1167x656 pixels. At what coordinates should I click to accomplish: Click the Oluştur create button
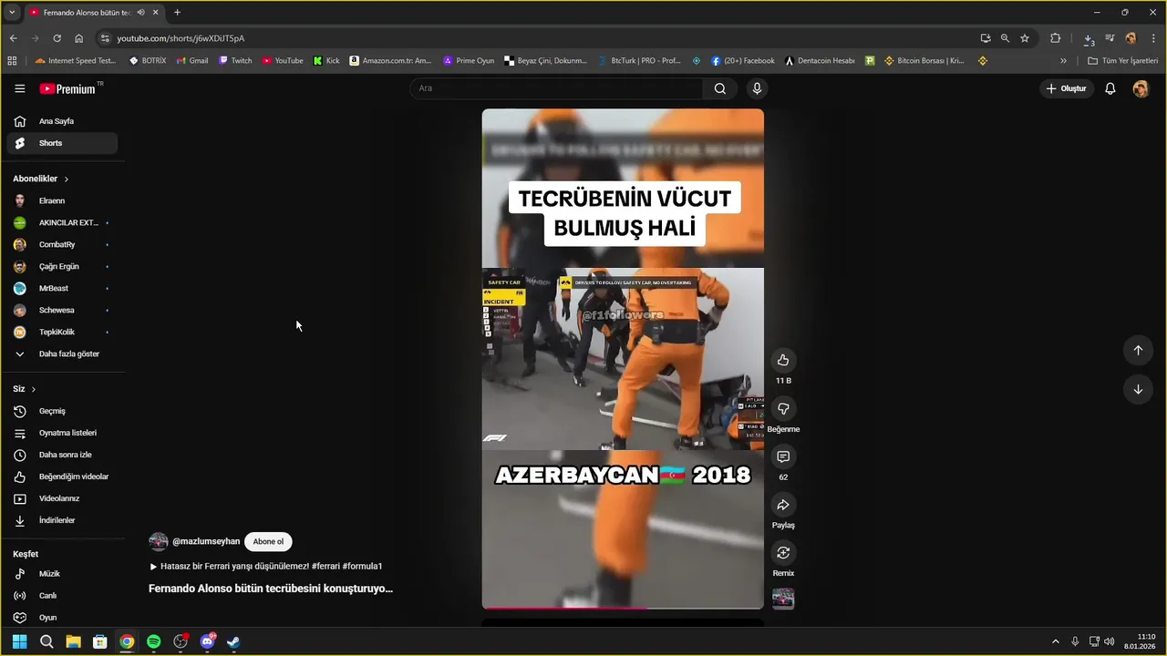tap(1067, 88)
